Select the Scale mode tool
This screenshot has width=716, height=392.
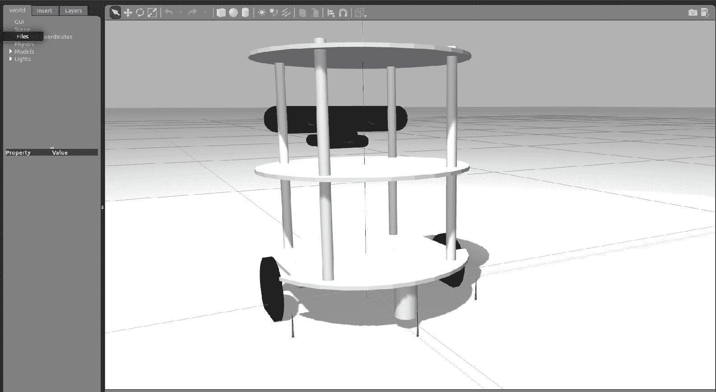153,13
